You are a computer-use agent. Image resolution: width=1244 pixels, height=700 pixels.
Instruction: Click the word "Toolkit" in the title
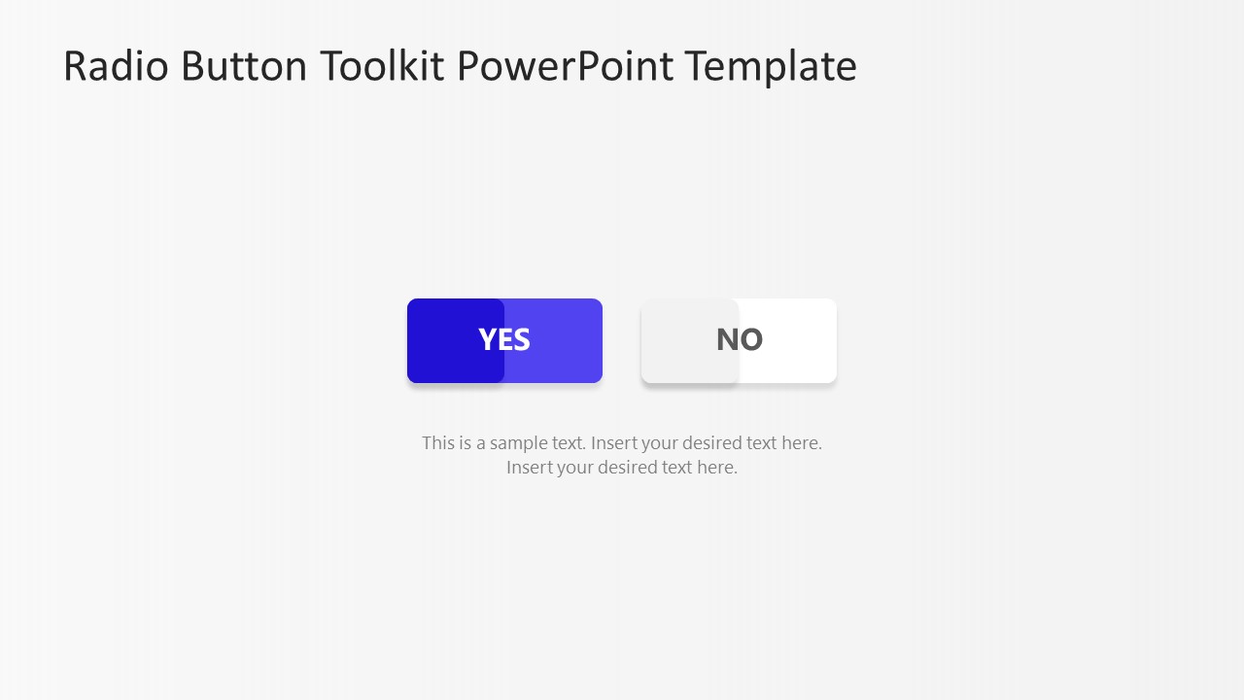[384, 66]
